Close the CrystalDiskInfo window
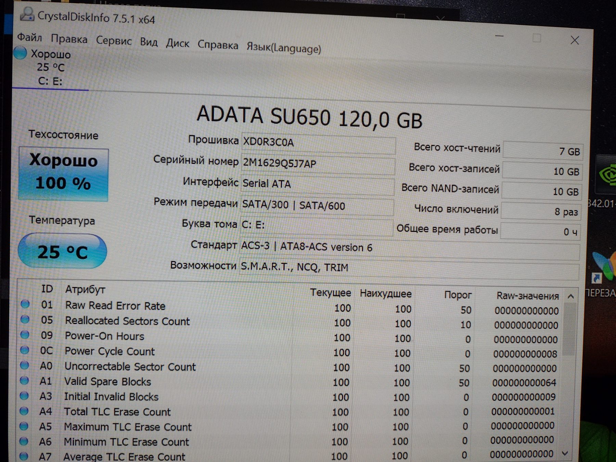The image size is (616, 462). tap(575, 40)
